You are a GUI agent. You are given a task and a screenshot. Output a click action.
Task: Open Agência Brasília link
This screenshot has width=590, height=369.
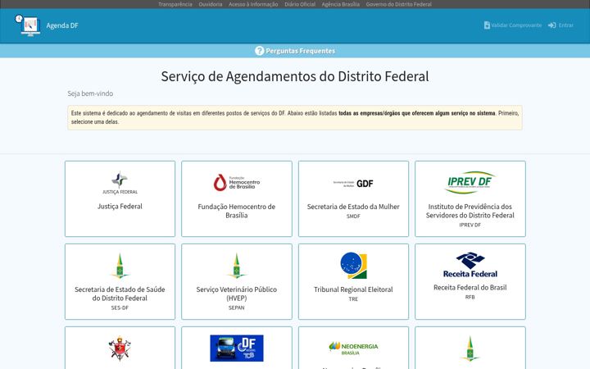[x=341, y=4]
